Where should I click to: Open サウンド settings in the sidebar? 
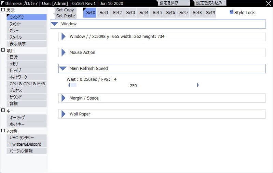(x=27, y=97)
